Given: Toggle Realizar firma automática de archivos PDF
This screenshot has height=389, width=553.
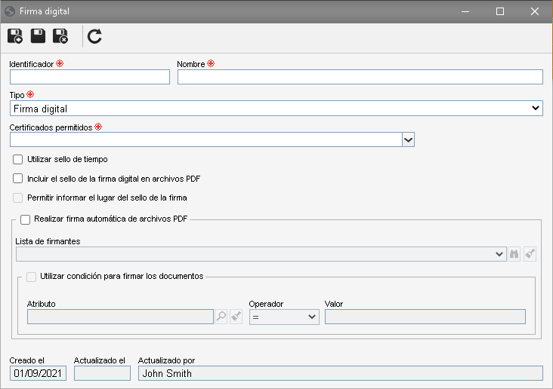Looking at the screenshot, I should tap(25, 219).
